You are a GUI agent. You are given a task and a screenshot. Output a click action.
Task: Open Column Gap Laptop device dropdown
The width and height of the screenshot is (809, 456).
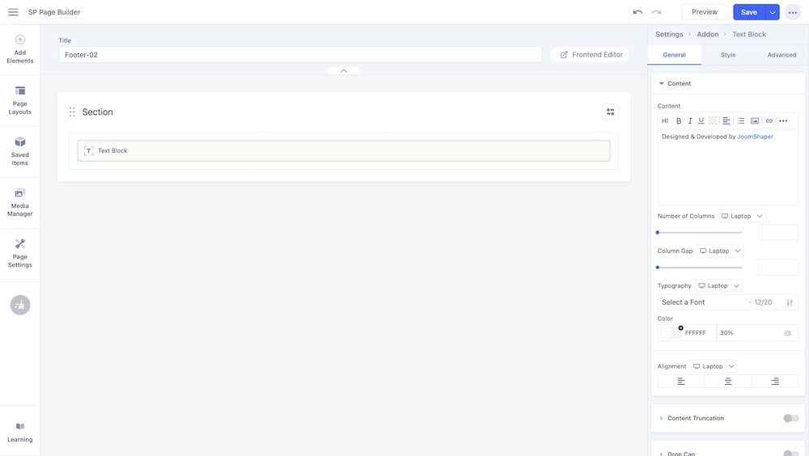click(720, 251)
